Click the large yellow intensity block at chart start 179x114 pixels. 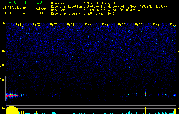click(x=12, y=109)
